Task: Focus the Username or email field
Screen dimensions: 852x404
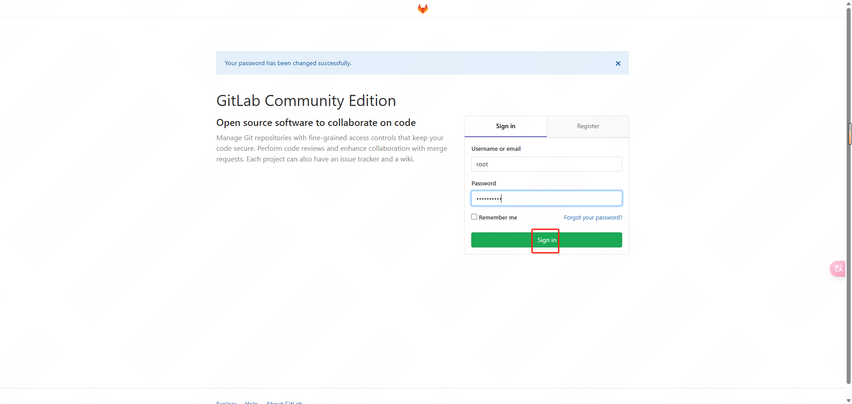Action: click(x=546, y=164)
